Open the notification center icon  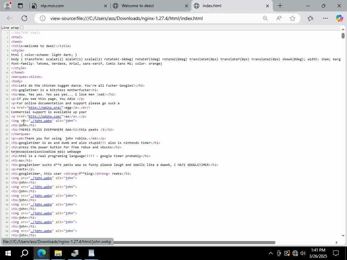336,253
